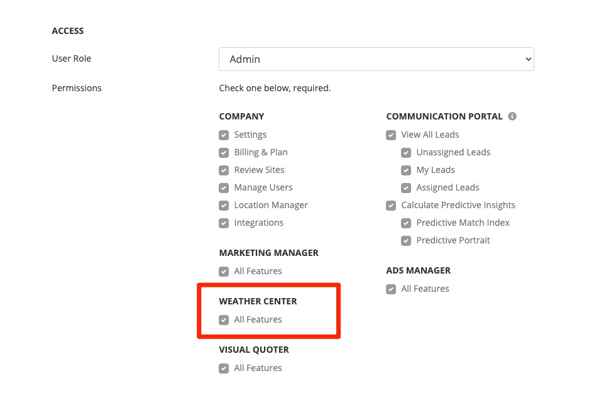Toggle Location Manager checkbox
The image size is (616, 410).
click(224, 205)
